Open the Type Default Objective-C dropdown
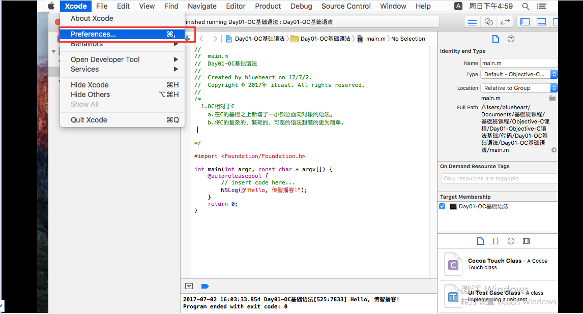 [x=519, y=74]
